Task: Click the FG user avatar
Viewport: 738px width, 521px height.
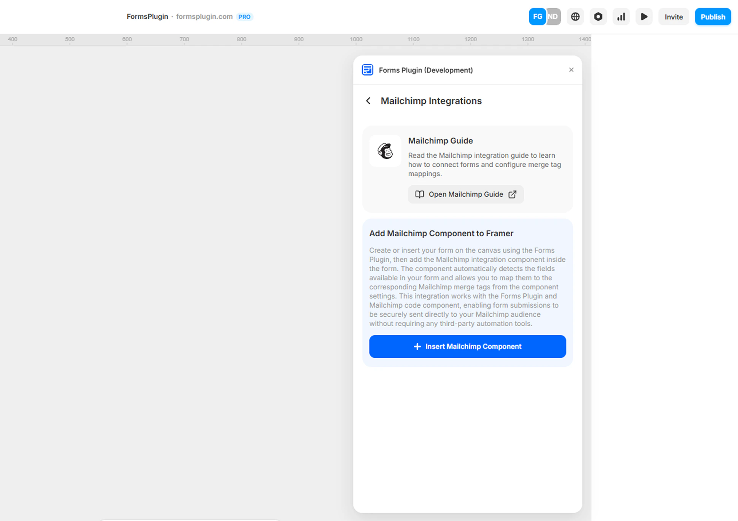Action: pyautogui.click(x=537, y=17)
